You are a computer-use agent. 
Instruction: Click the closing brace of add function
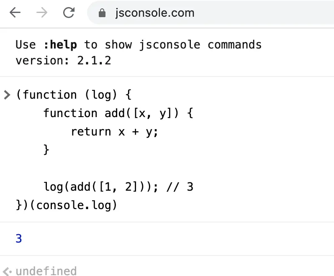pyautogui.click(x=46, y=150)
